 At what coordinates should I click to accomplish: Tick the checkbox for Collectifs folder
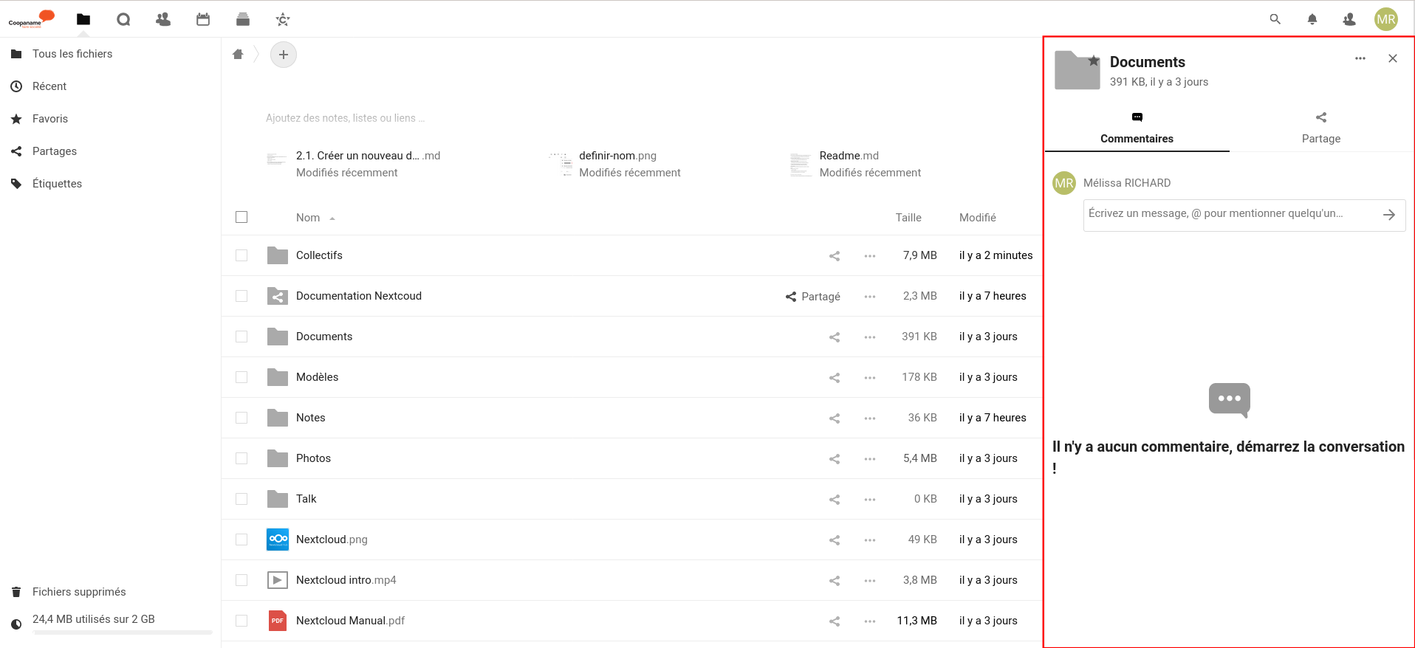pyautogui.click(x=241, y=255)
